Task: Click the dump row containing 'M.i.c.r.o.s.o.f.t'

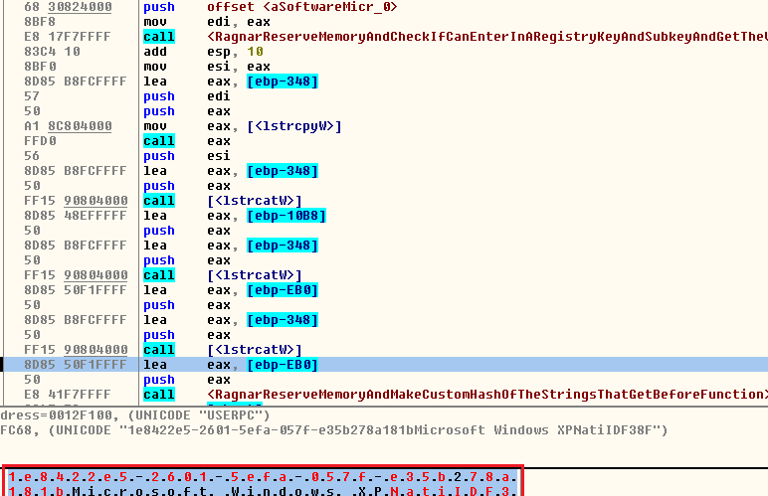Action: 263,490
